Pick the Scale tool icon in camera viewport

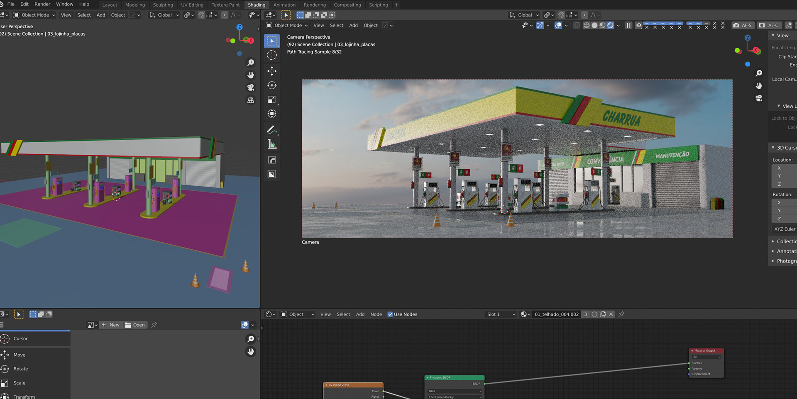coord(272,100)
